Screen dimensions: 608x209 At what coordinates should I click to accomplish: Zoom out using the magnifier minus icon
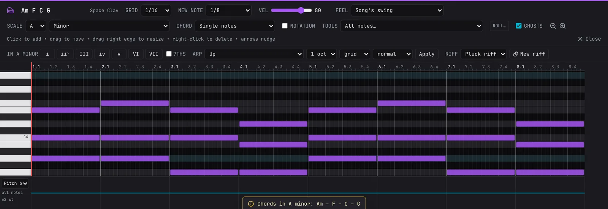coord(553,26)
